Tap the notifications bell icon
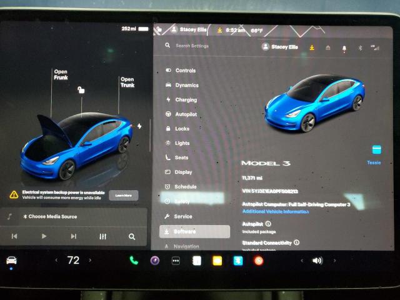Screen dimensions: 400x300 tap(344, 47)
